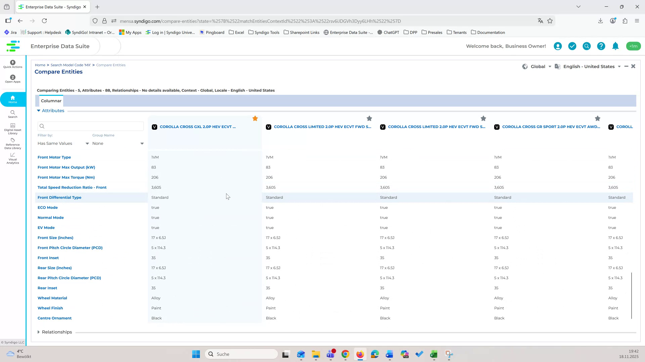Select Search in the left sidebar

pos(12,115)
